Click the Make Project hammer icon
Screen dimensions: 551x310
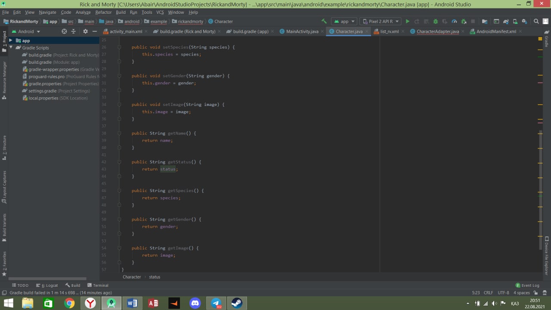click(324, 21)
